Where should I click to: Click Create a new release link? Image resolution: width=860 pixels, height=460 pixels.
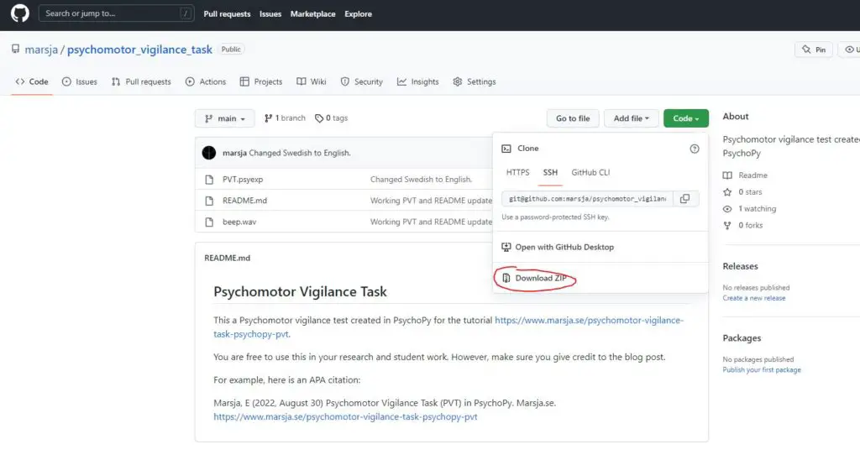[753, 298]
